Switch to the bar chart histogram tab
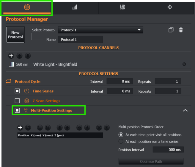Viewport: 195px width, 167px height. pyautogui.click(x=75, y=7)
